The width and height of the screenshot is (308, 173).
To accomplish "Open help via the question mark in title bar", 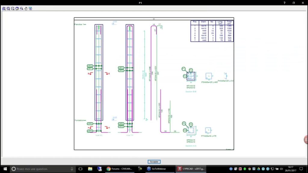I will 285,3.
